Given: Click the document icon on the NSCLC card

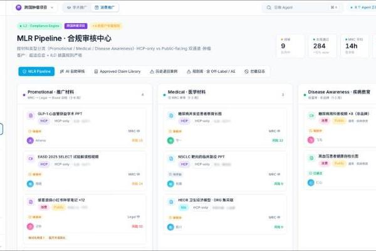Looking at the screenshot, I should pos(171,159).
